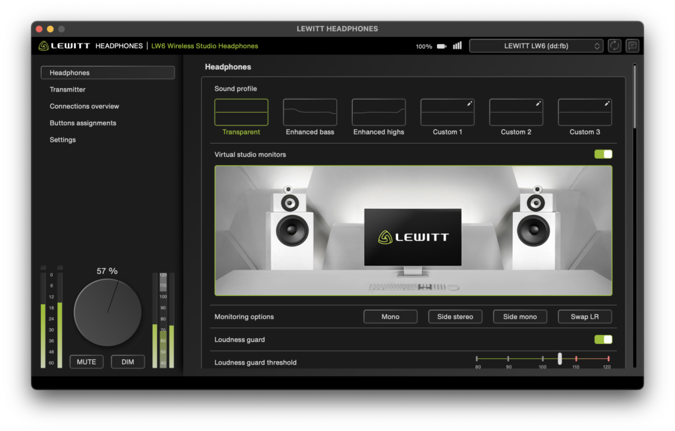675x431 pixels.
Task: Turn off Loudness guard switch
Action: coord(603,339)
